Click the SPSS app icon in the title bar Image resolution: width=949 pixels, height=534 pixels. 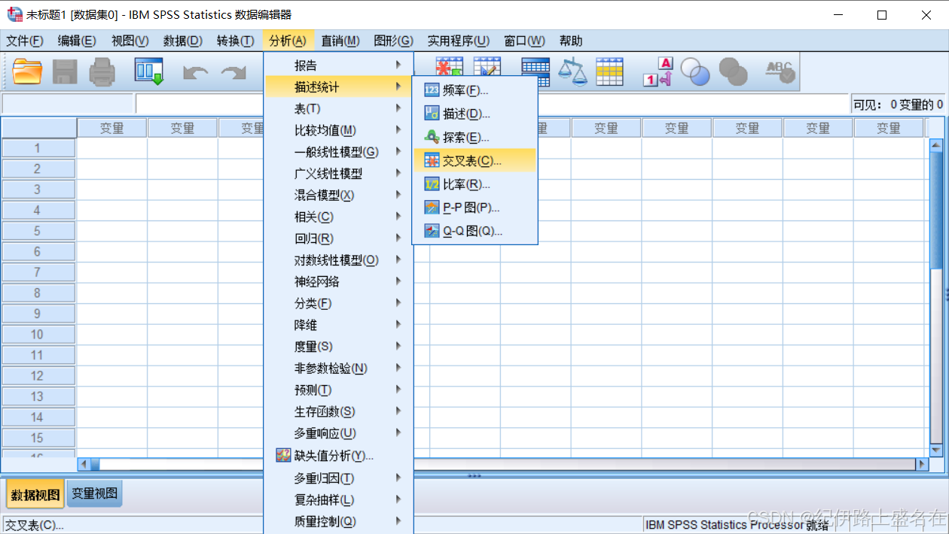14,14
